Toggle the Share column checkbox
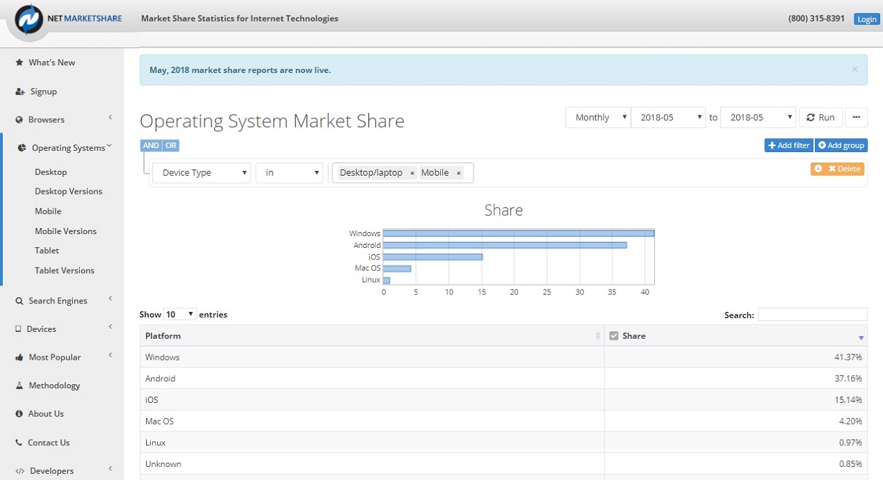 pos(614,336)
